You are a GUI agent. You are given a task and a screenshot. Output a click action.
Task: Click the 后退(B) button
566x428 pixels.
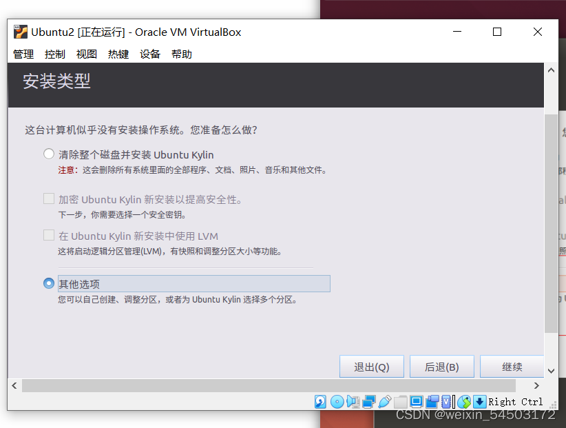pos(441,366)
